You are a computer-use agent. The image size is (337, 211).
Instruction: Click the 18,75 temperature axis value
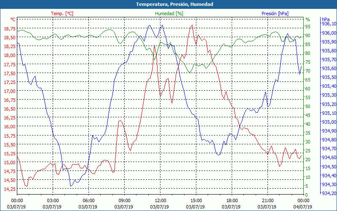[10, 28]
